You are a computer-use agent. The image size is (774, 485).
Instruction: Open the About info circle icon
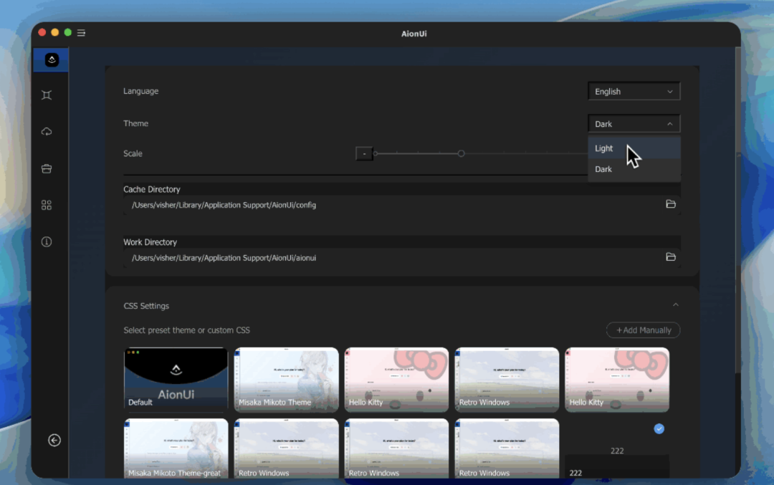pyautogui.click(x=47, y=242)
